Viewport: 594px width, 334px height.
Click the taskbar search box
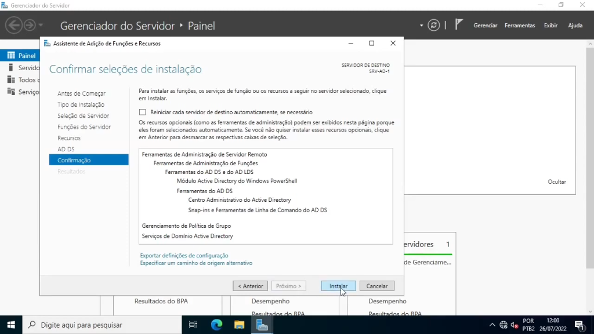click(x=102, y=325)
